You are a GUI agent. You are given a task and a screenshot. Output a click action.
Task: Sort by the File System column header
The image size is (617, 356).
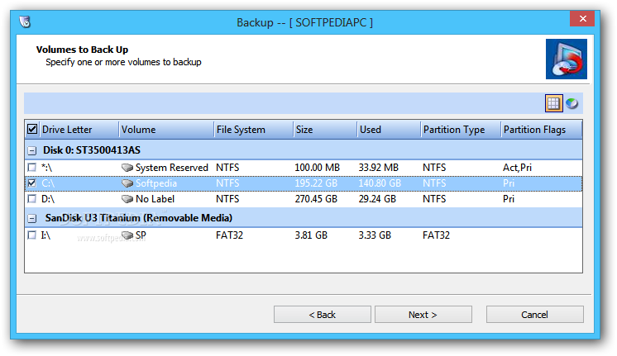coord(251,130)
